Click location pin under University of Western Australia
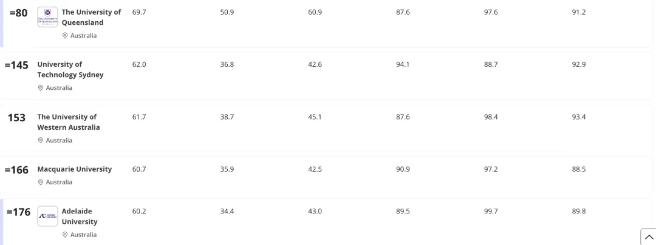The height and width of the screenshot is (245, 656). (x=40, y=141)
